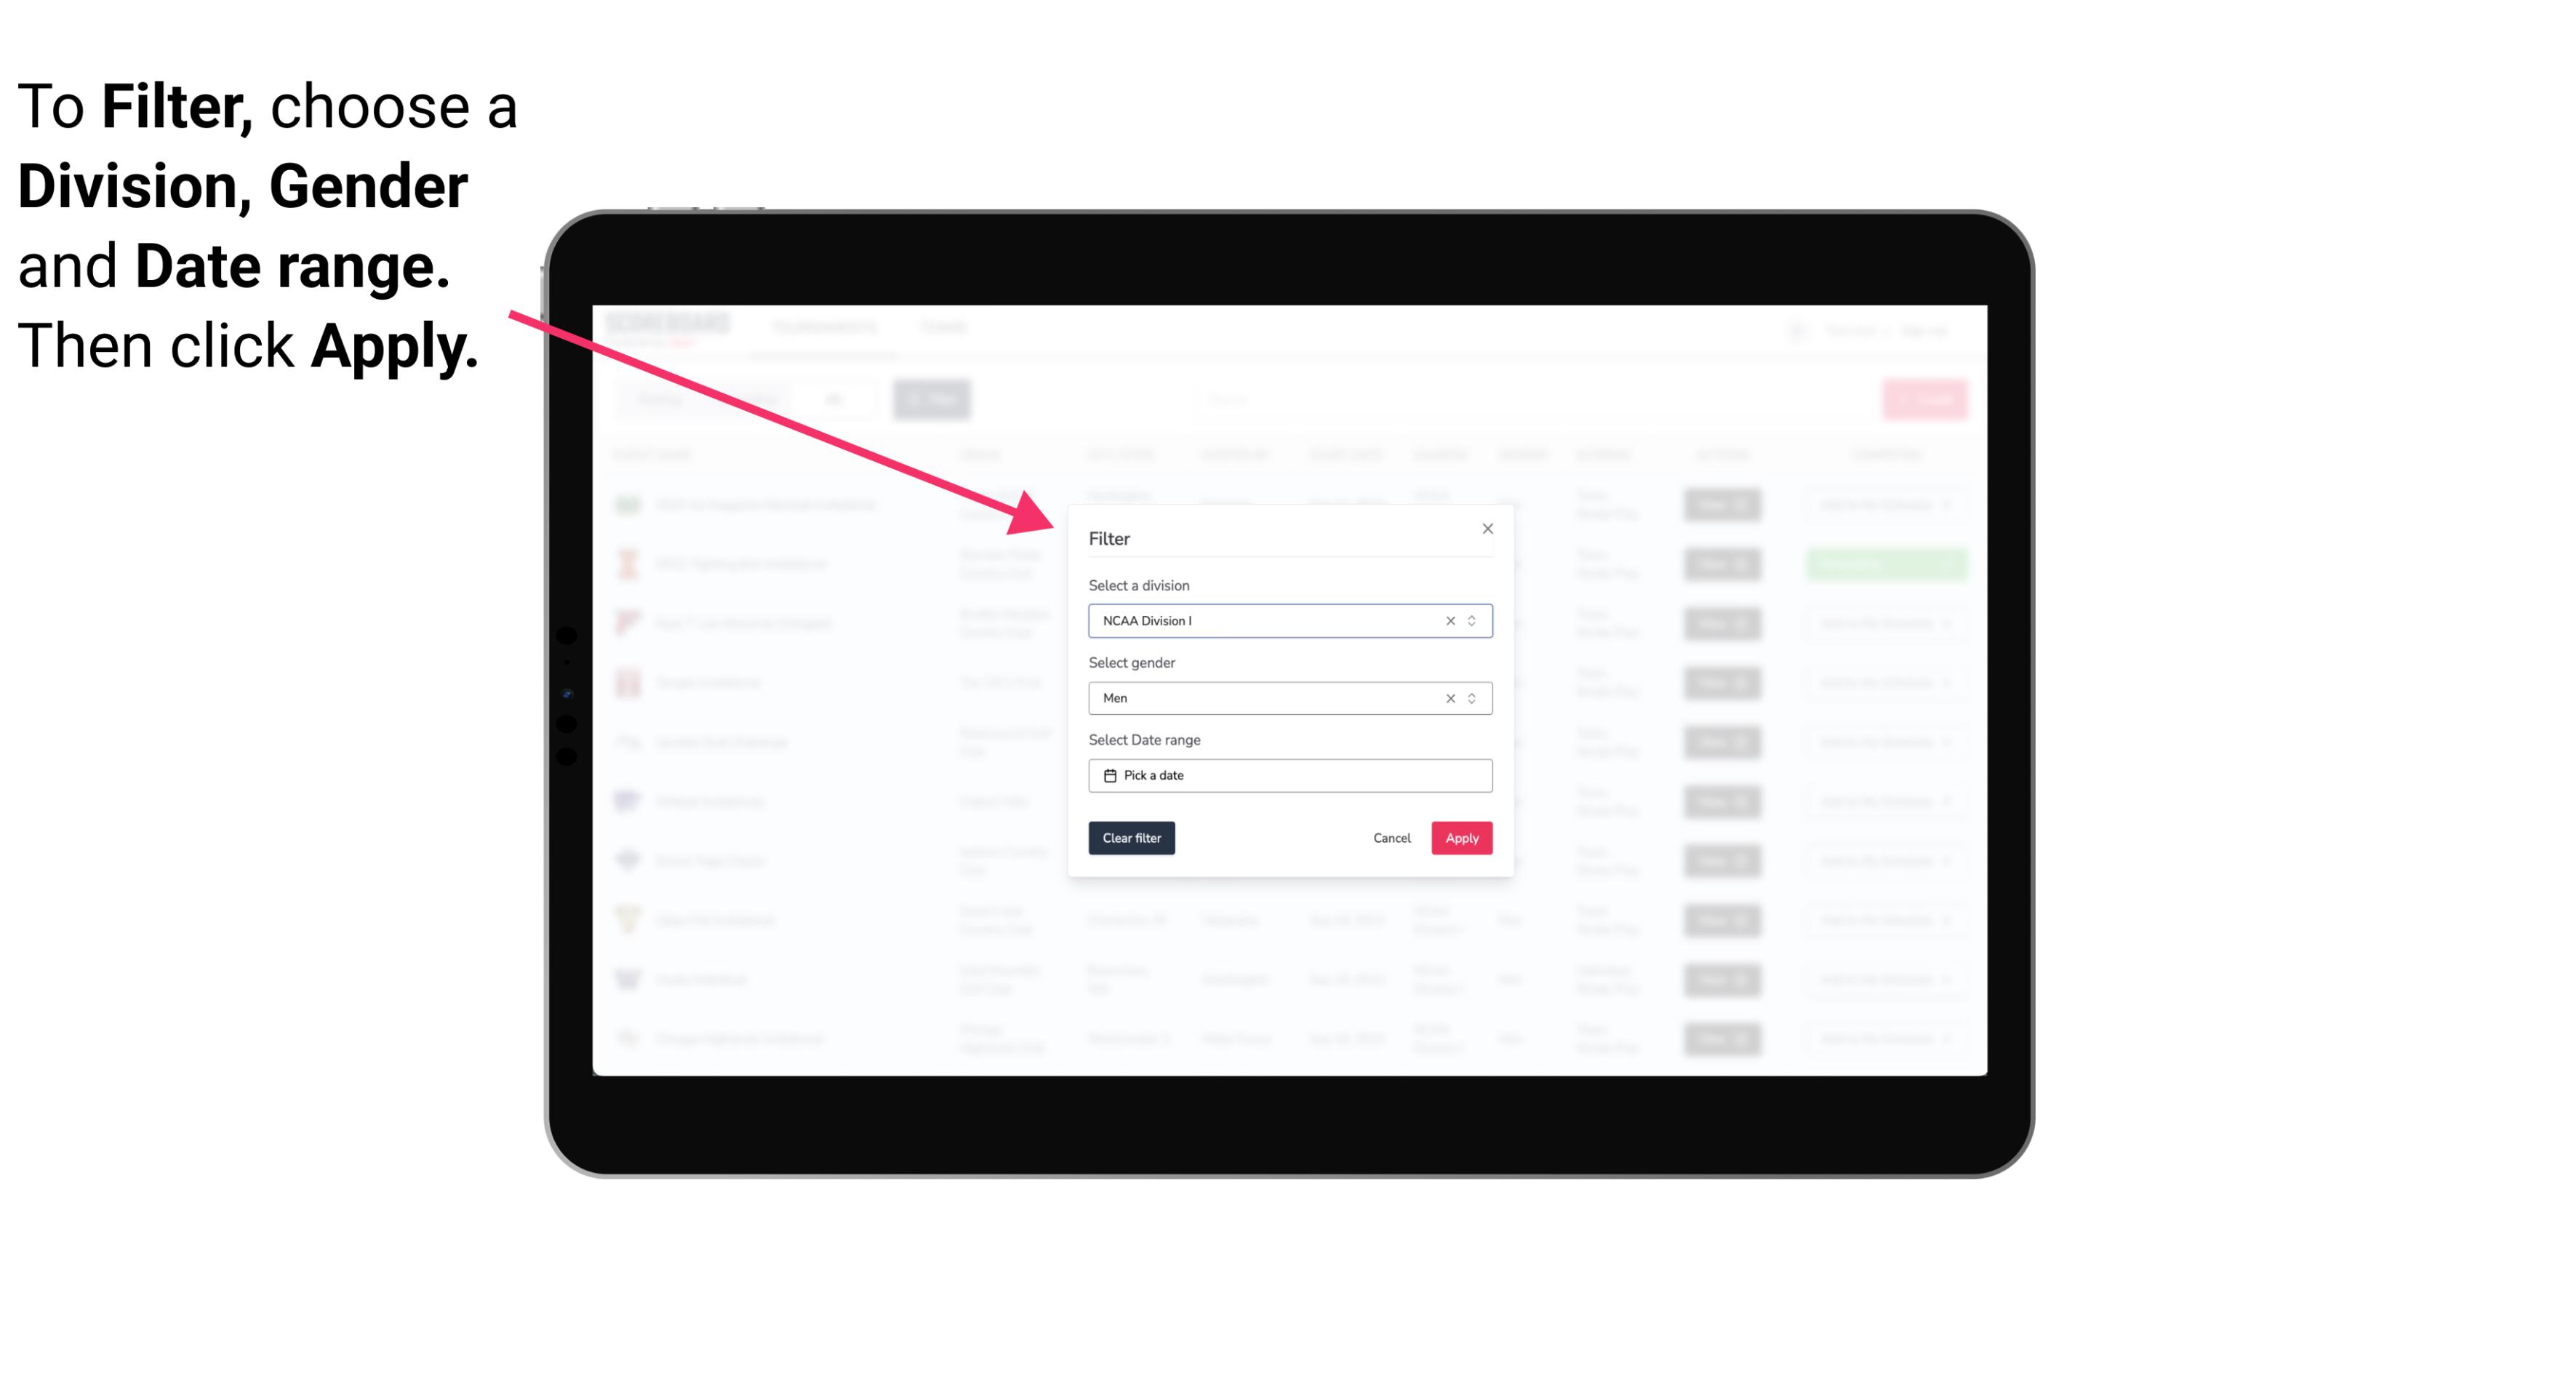This screenshot has width=2576, height=1386.
Task: Click the Apply button to confirm filters
Action: tap(1461, 838)
